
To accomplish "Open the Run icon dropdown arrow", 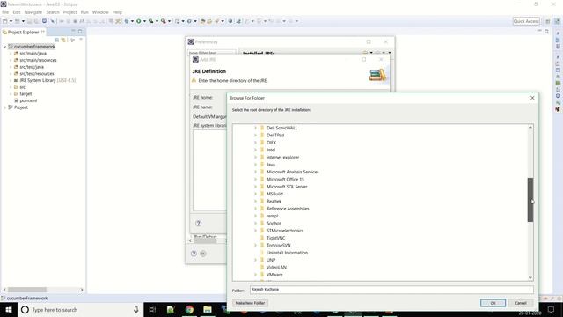I will (144, 21).
